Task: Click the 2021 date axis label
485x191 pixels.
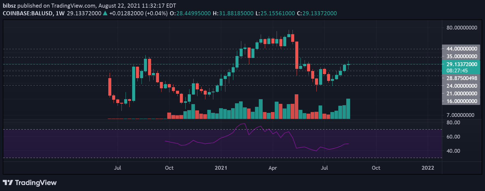Action: pyautogui.click(x=221, y=168)
